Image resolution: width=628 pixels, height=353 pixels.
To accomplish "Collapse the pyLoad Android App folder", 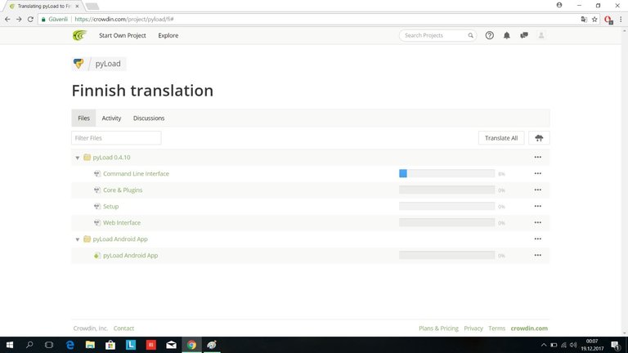I will (78, 239).
